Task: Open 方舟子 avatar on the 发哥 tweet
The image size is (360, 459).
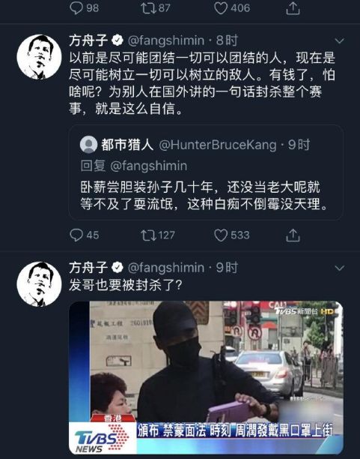Action: click(x=39, y=284)
